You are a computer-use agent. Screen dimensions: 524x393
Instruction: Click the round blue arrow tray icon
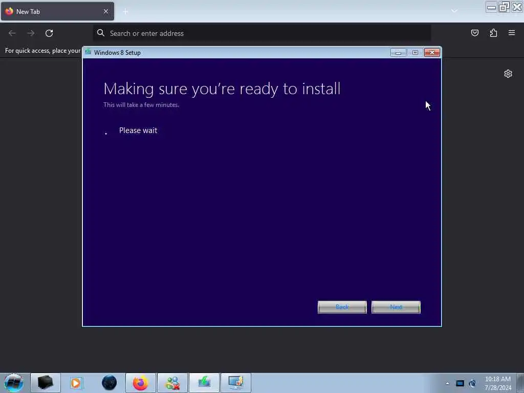coord(472,383)
